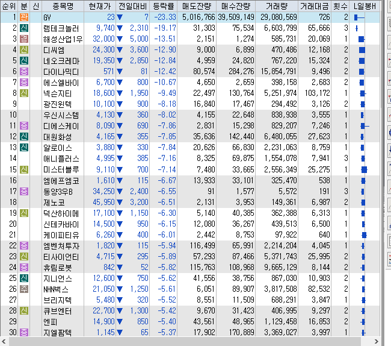391x346 pixels.
Task: Click the 매수잔량 column header
Action: [x=235, y=6]
